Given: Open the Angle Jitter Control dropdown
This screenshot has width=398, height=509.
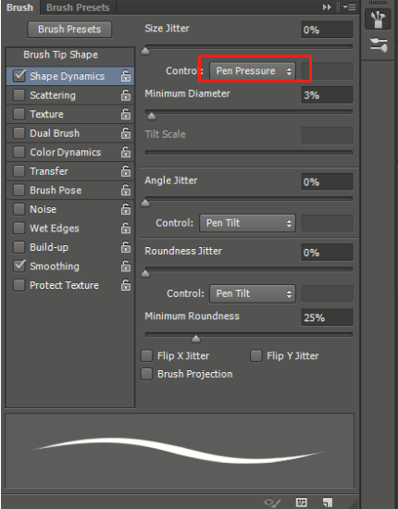Looking at the screenshot, I should tap(247, 223).
